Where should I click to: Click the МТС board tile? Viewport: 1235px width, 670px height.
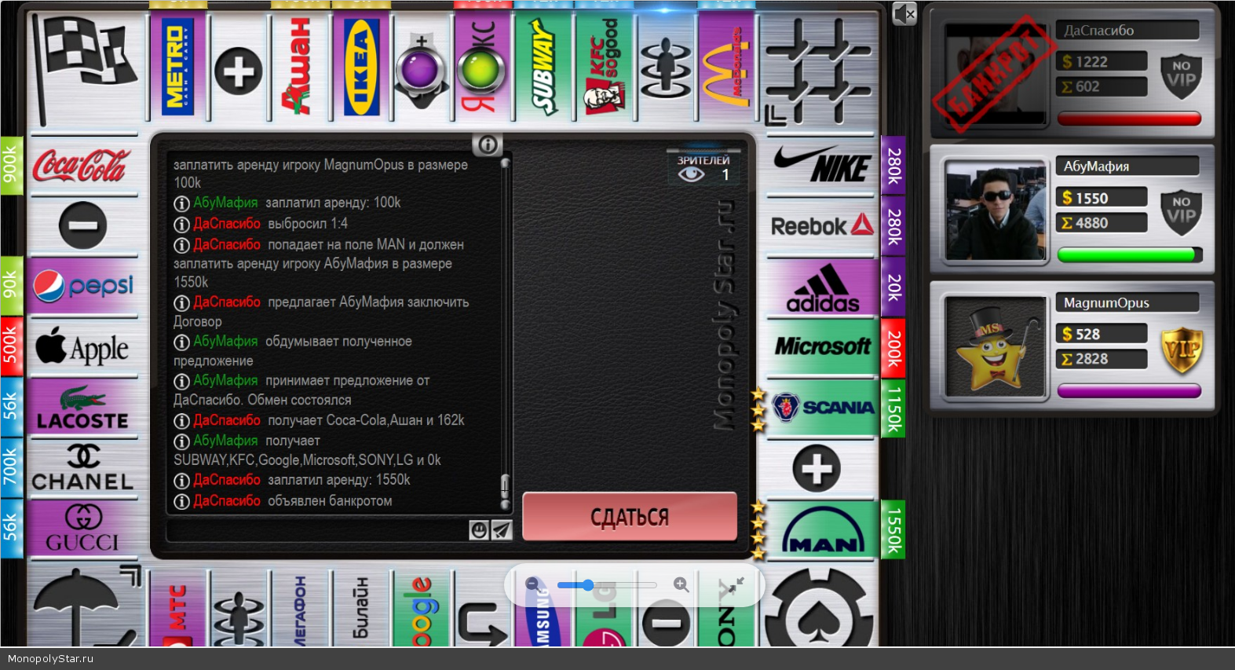click(x=177, y=610)
